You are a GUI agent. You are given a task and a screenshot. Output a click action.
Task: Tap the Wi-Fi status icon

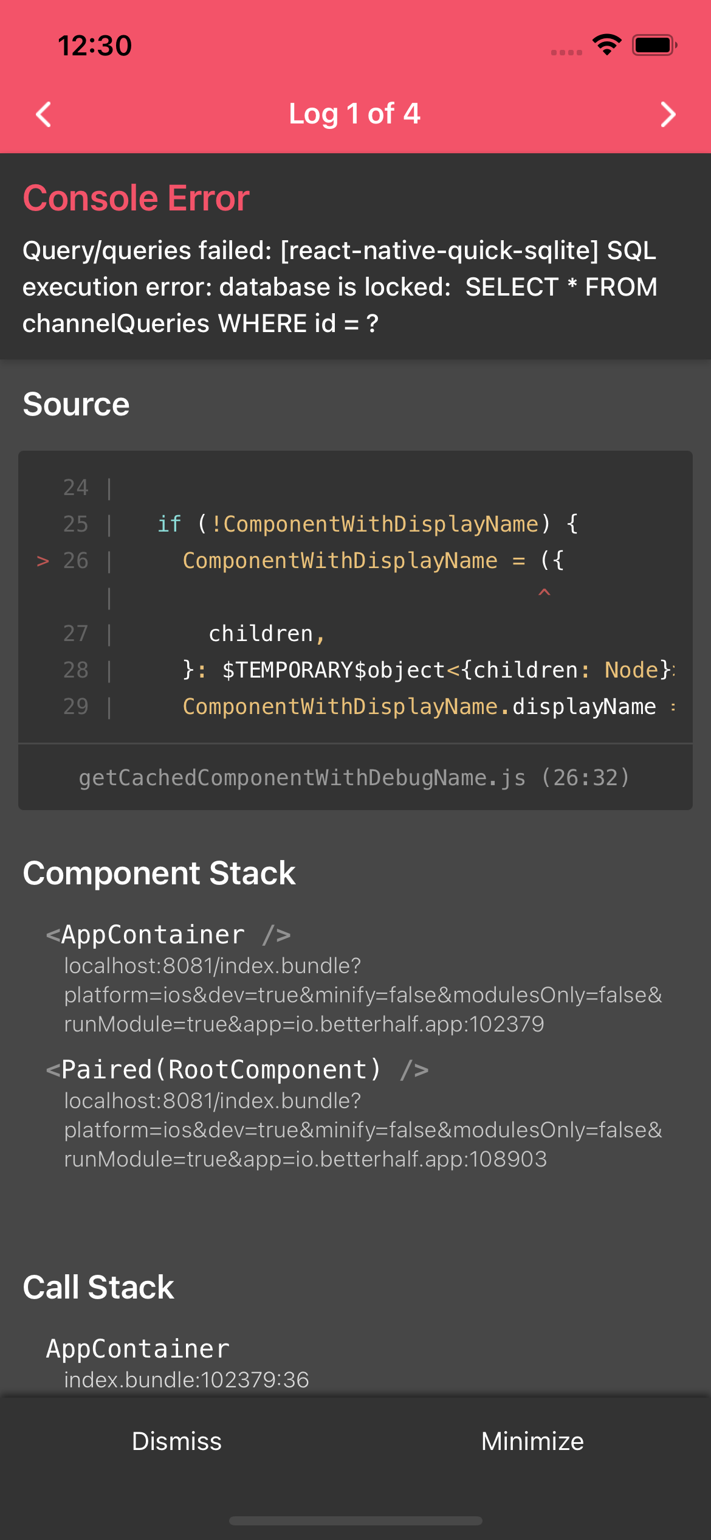(606, 44)
